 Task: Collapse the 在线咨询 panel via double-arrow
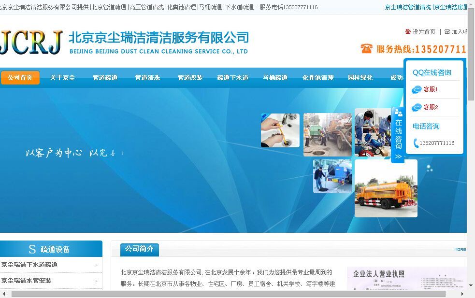(398, 156)
